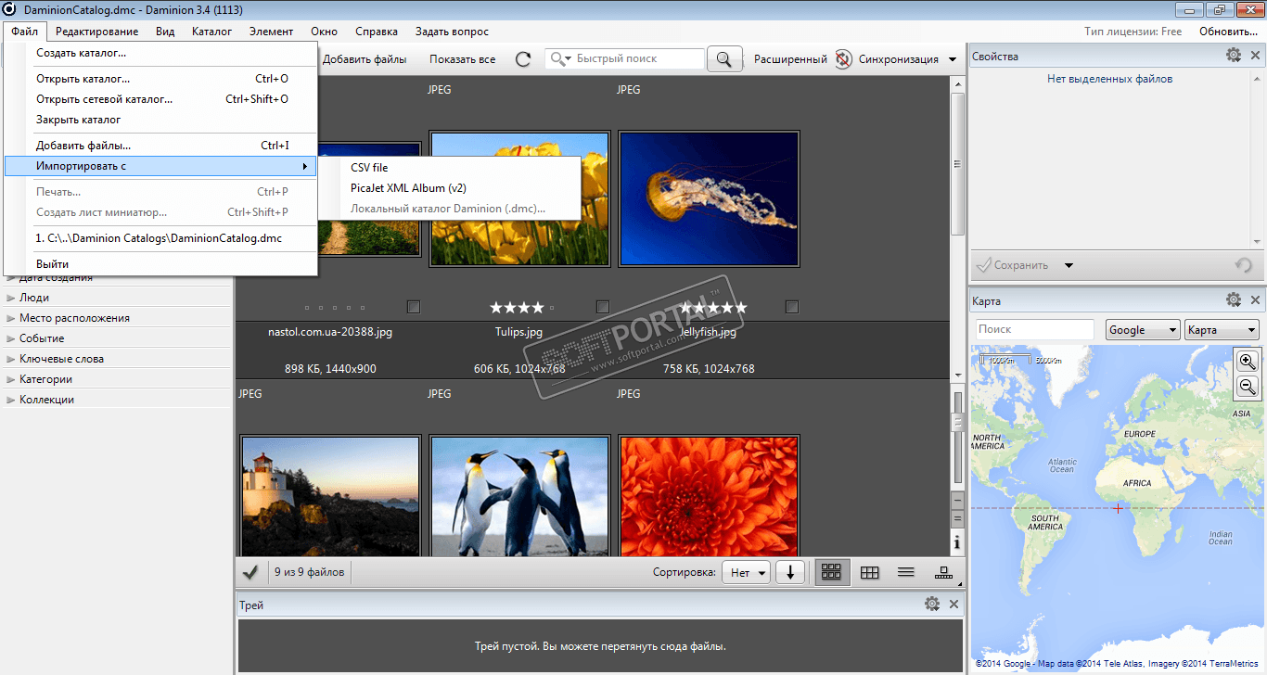This screenshot has height=675, width=1267.
Task: Click first rating dot under nastol.com.ua-20388.jpg
Action: pyautogui.click(x=308, y=307)
